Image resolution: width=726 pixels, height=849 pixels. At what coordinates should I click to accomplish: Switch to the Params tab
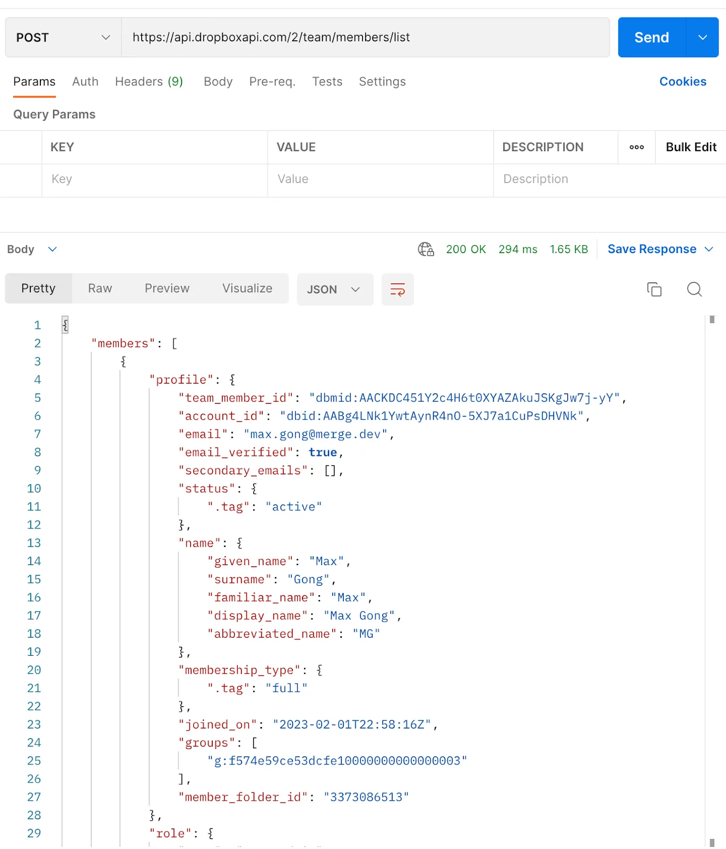point(34,82)
